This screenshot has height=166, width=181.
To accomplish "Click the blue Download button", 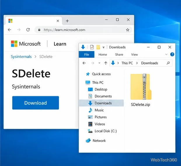I will point(36,103).
